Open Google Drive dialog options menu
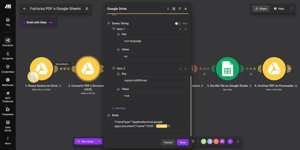300x150 pixels. pos(168,9)
